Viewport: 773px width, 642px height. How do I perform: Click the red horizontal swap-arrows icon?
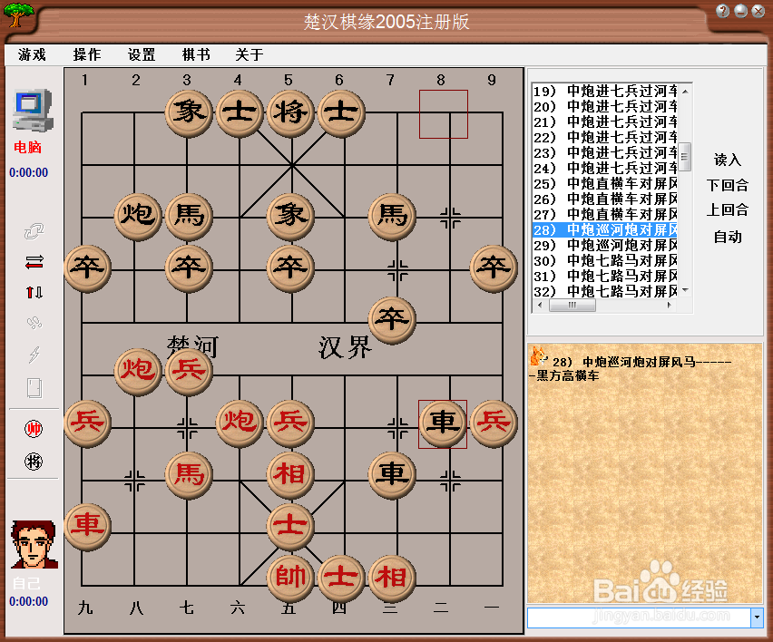[34, 262]
